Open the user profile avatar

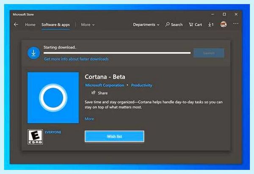point(224,24)
